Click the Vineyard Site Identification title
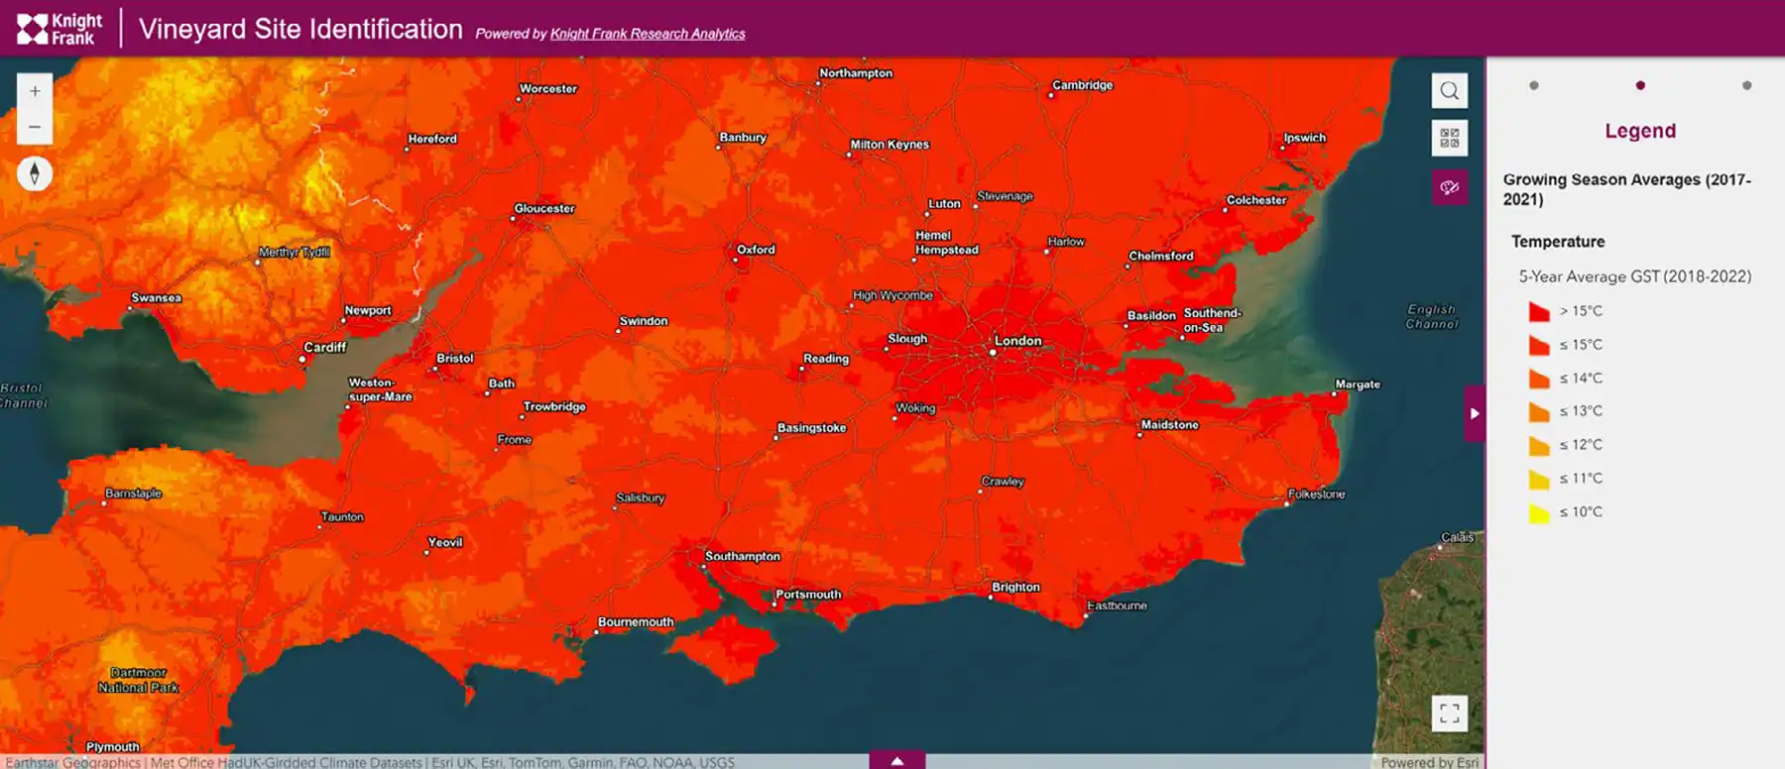The width and height of the screenshot is (1785, 769). tap(300, 29)
